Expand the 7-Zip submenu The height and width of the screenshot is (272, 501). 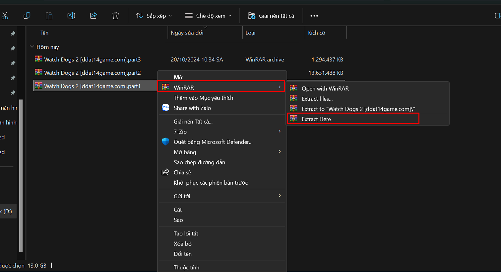tap(221, 132)
